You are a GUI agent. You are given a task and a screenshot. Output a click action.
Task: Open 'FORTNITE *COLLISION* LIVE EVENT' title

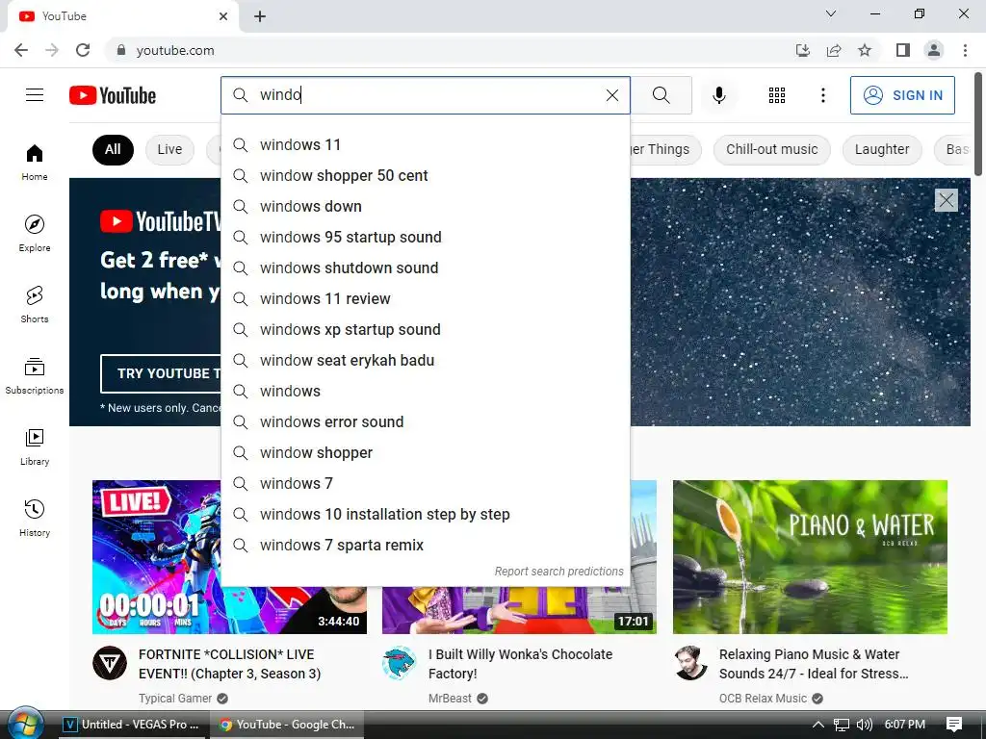pos(229,664)
